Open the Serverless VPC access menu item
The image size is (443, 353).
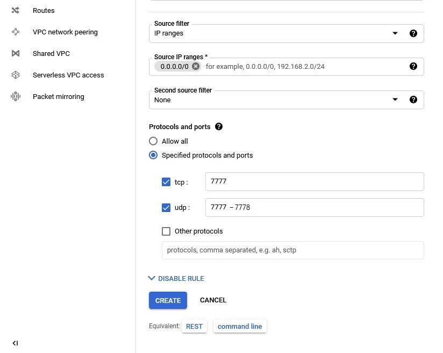click(68, 75)
